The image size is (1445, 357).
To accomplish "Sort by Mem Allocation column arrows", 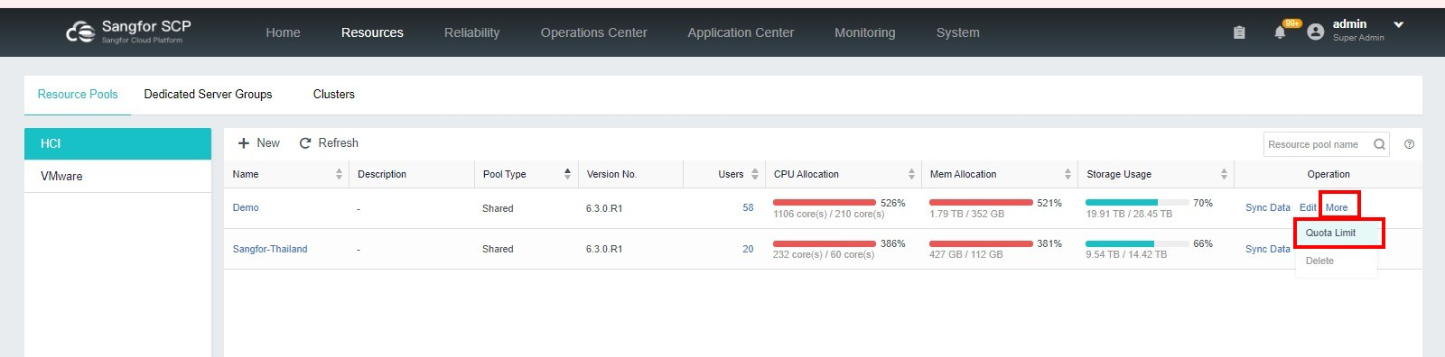I will [x=1067, y=174].
